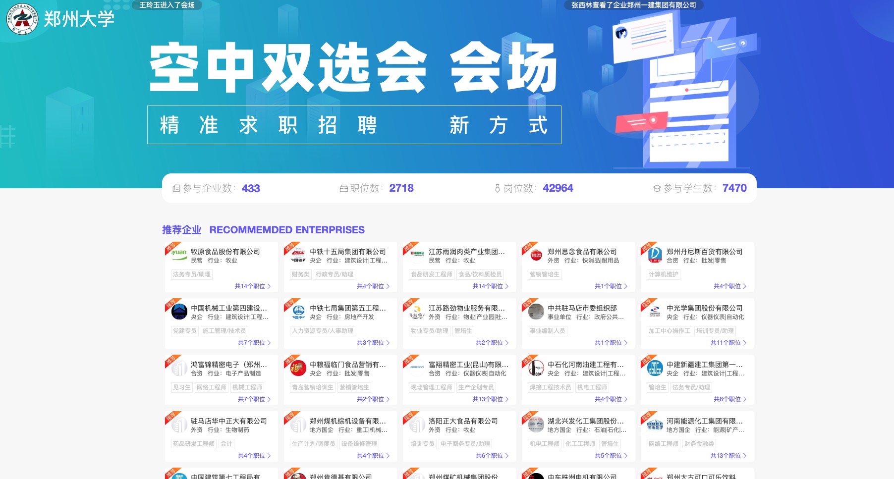Click 郑州煤机综机设备 company logo
This screenshot has height=479, width=894.
tap(298, 424)
